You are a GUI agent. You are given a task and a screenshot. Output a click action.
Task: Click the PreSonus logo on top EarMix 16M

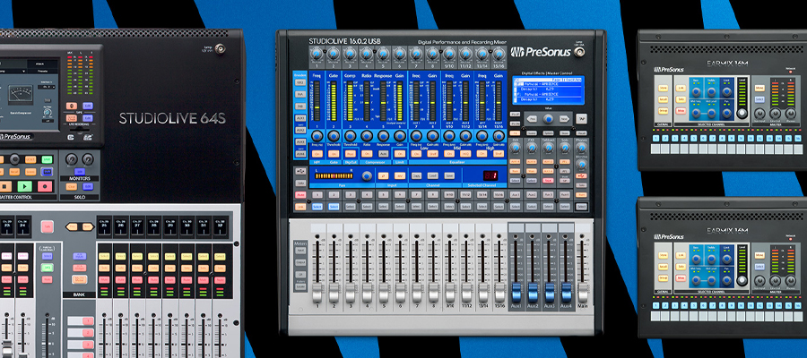(669, 69)
